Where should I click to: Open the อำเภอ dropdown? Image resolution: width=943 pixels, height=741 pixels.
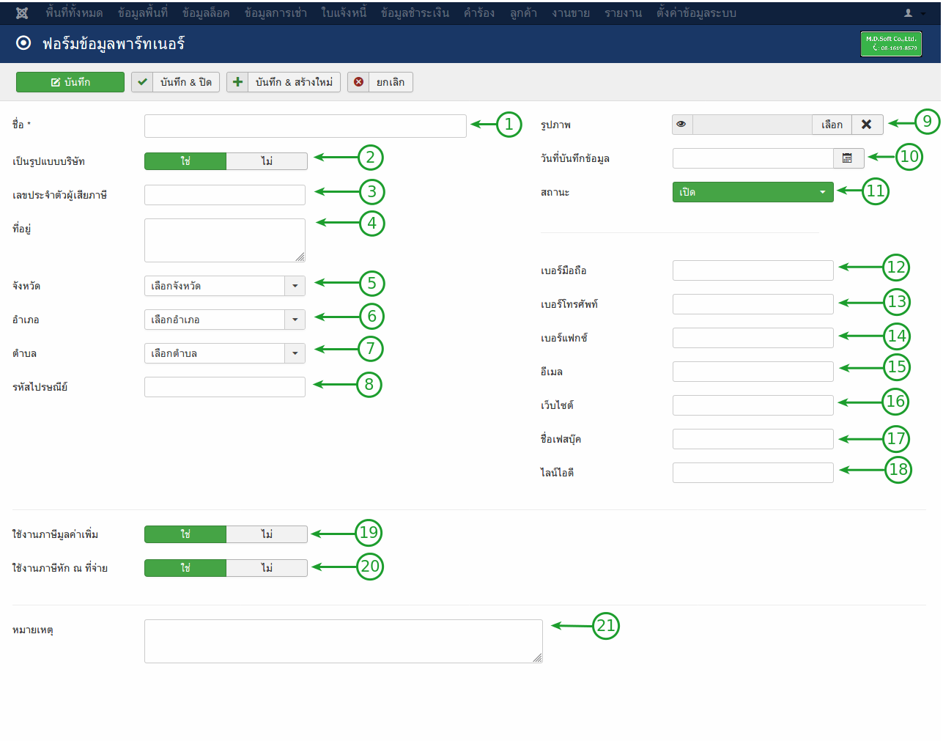[x=224, y=320]
